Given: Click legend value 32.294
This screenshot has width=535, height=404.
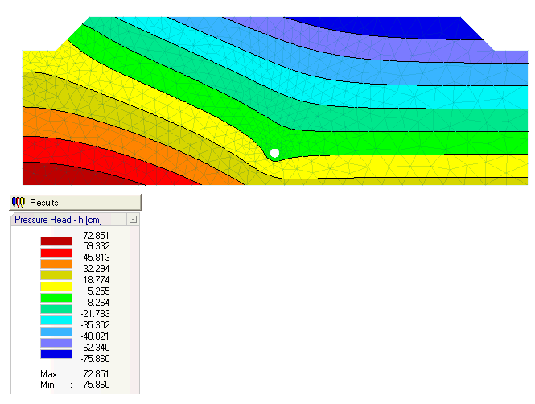Looking at the screenshot, I should (x=97, y=269).
